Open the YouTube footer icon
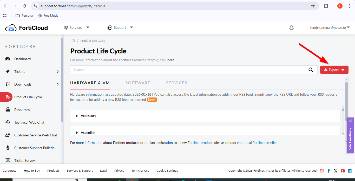Viewport: 355px width, 181px height. pyautogui.click(x=343, y=171)
